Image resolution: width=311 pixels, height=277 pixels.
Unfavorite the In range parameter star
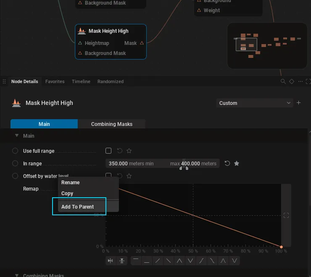pyautogui.click(x=237, y=163)
